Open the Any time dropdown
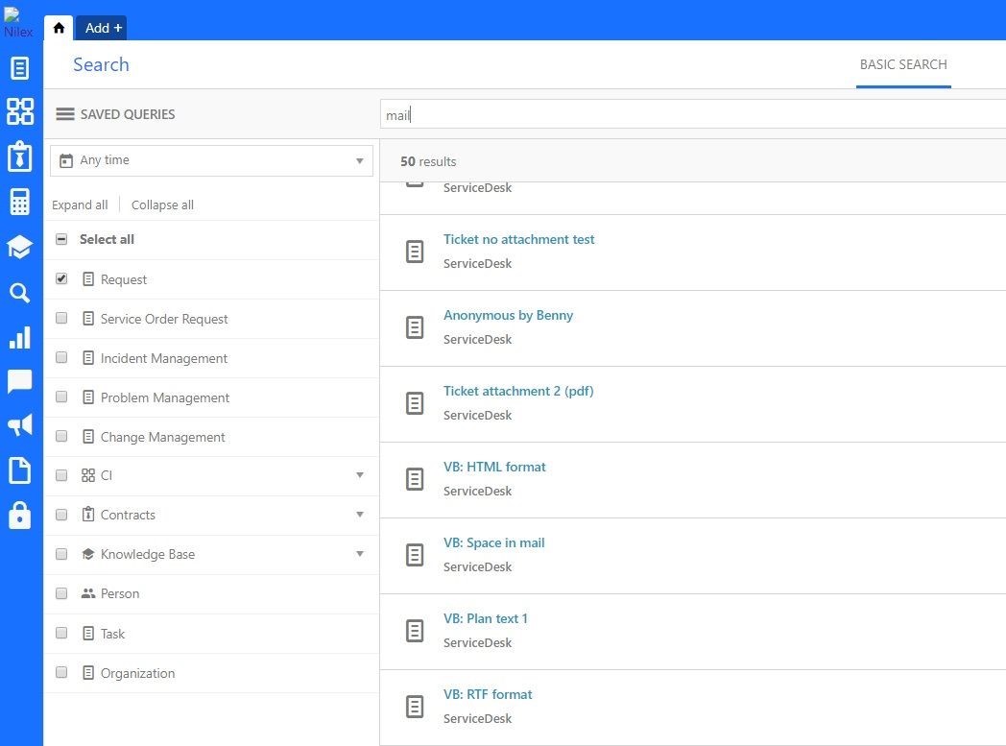 212,160
